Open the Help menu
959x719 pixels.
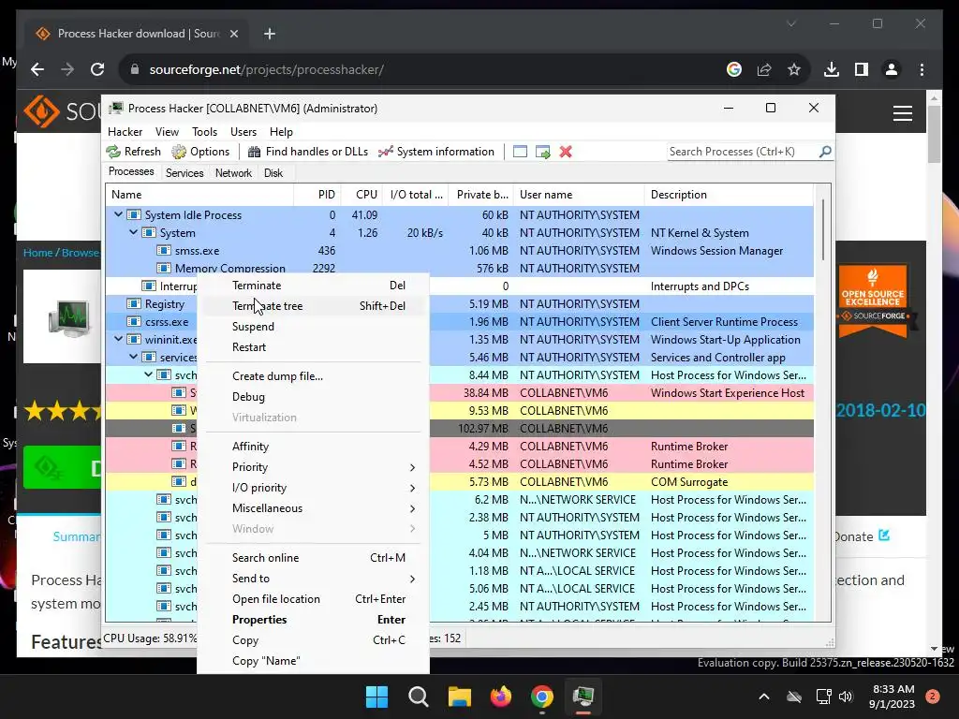tap(281, 131)
